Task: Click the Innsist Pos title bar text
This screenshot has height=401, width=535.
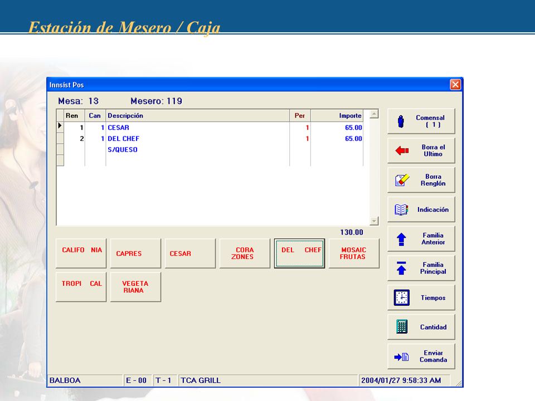Action: 66,85
